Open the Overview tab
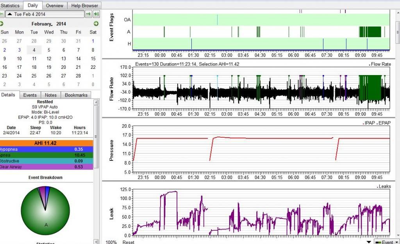 tap(55, 5)
